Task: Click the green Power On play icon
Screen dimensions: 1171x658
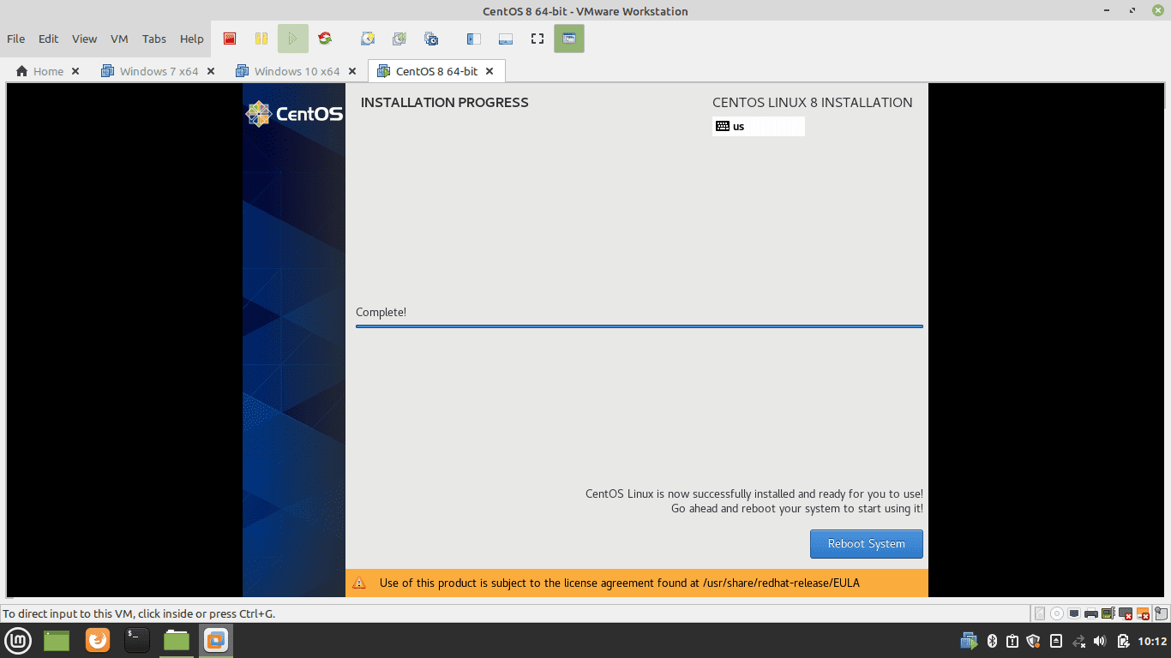Action: 292,39
